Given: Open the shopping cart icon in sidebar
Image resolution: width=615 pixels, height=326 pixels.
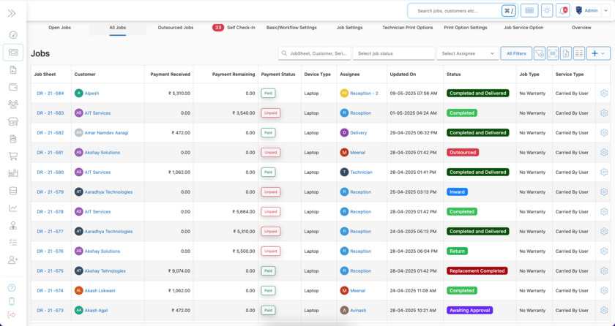Looking at the screenshot, I should 12,156.
